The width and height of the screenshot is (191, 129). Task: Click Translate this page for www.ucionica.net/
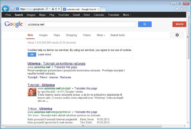66,67
